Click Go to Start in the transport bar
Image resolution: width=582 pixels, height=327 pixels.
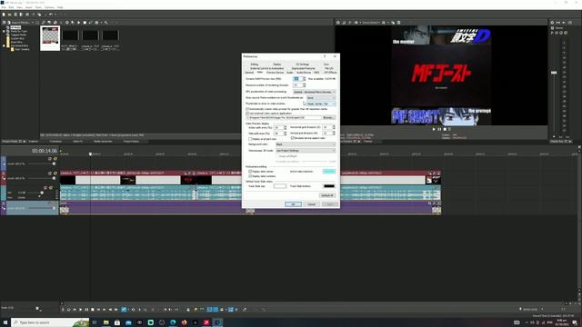click(98, 309)
